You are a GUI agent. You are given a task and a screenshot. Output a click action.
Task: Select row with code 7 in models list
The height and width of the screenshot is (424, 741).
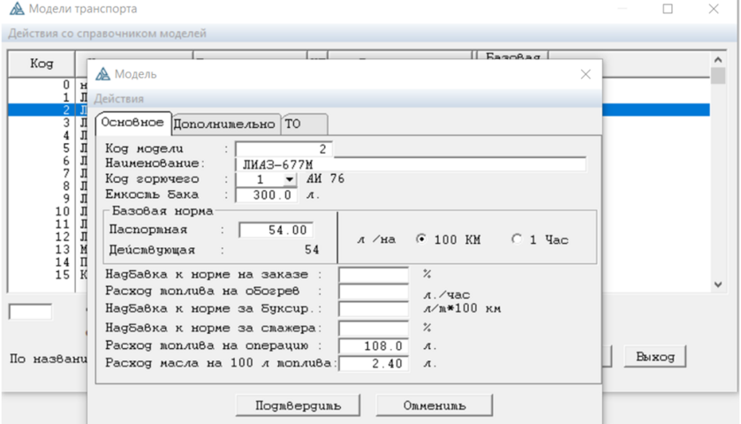[48, 173]
